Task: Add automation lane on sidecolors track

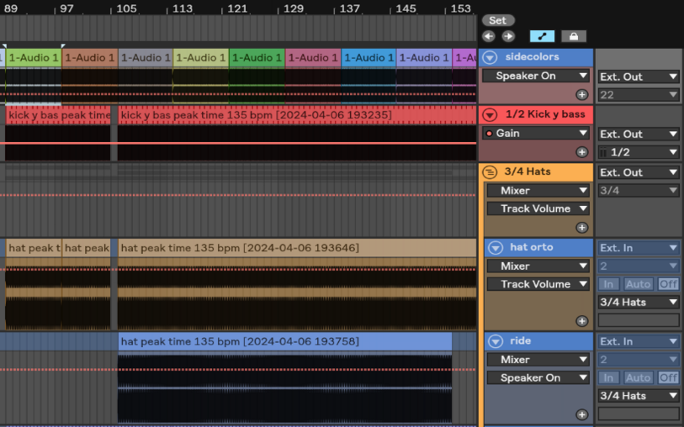Action: click(x=581, y=95)
